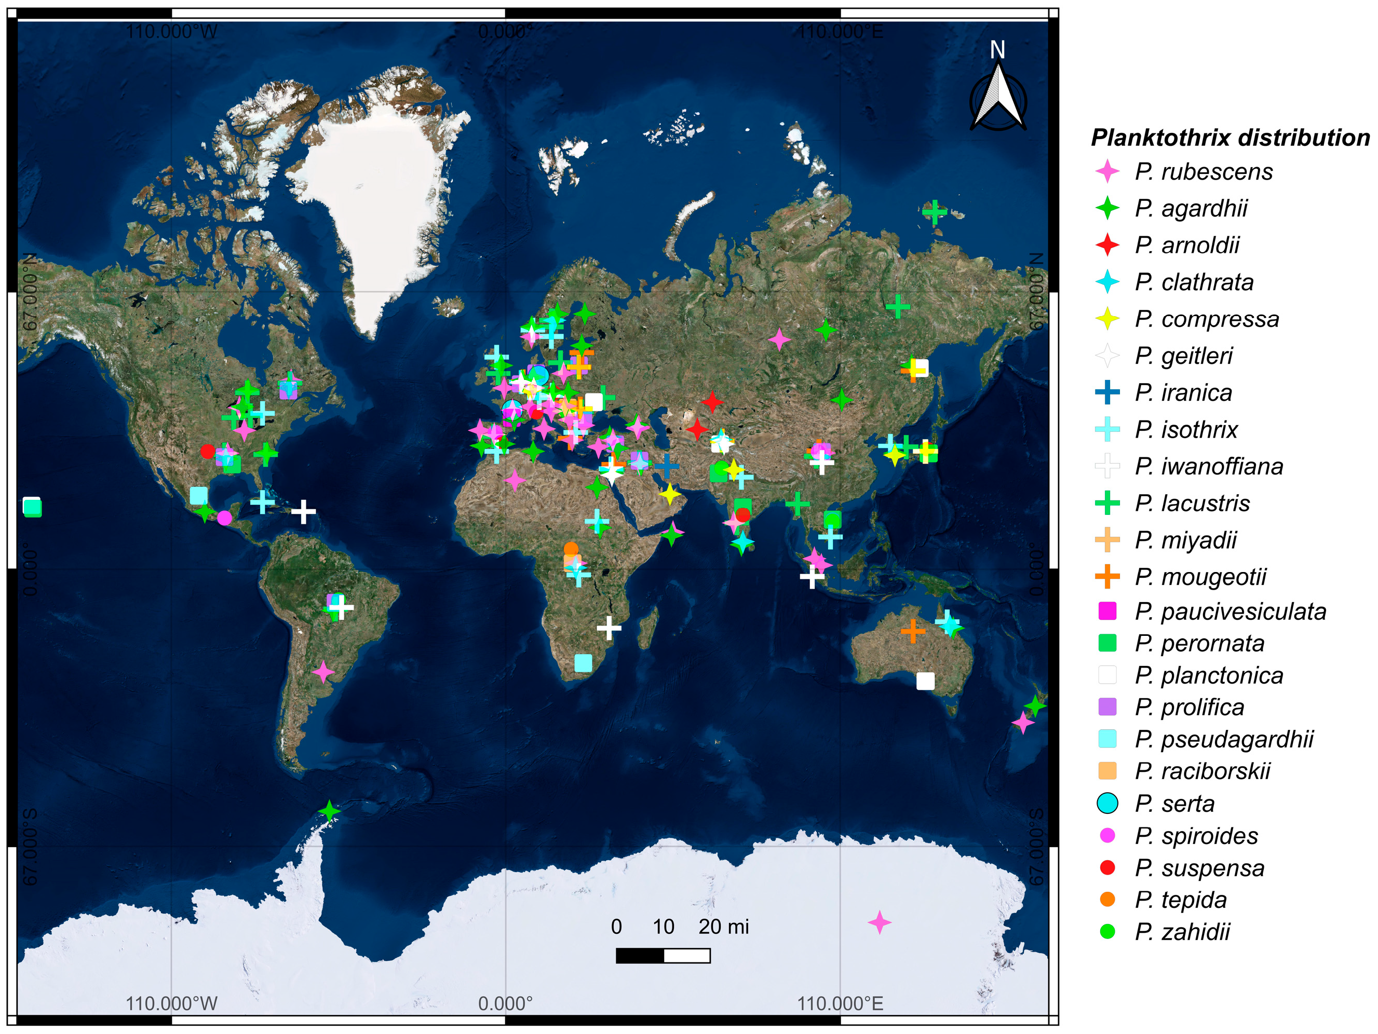The image size is (1378, 1034).
Task: Click the P. perornata green square swatch
Action: (x=1107, y=643)
